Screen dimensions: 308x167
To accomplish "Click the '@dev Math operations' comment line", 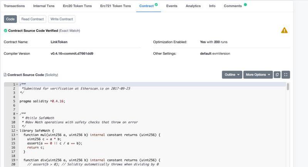I will (x=80, y=122).
